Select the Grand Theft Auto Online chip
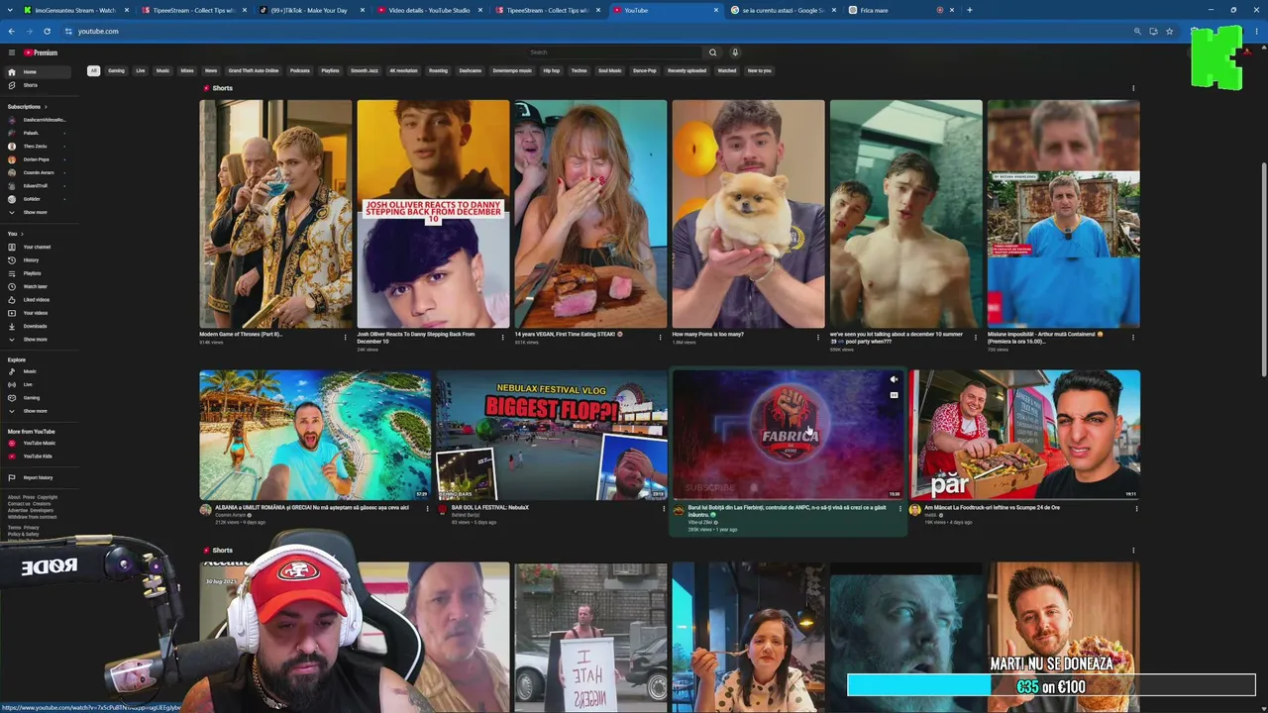 coord(254,70)
